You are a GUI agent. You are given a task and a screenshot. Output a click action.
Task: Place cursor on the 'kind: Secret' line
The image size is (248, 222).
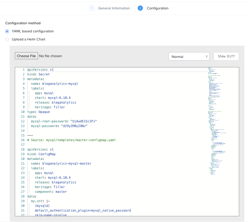pos(39,74)
